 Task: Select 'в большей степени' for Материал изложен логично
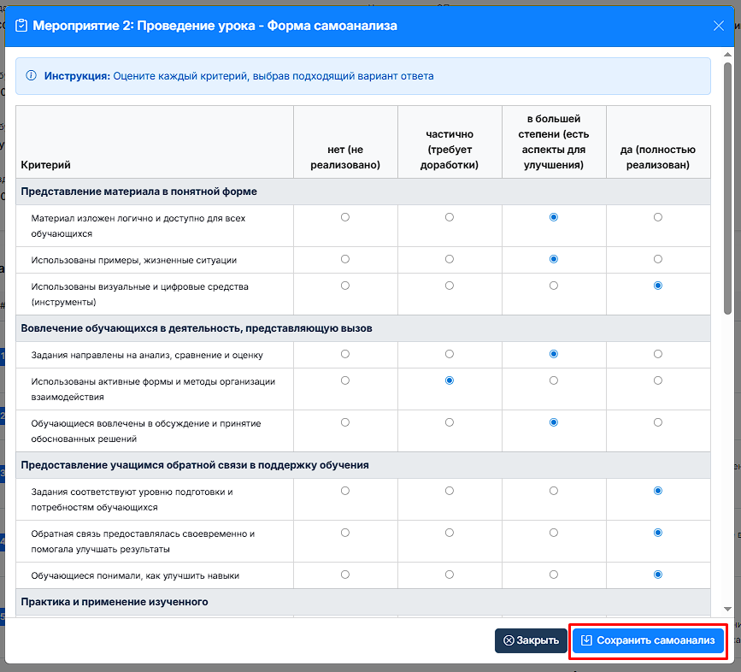pos(553,217)
